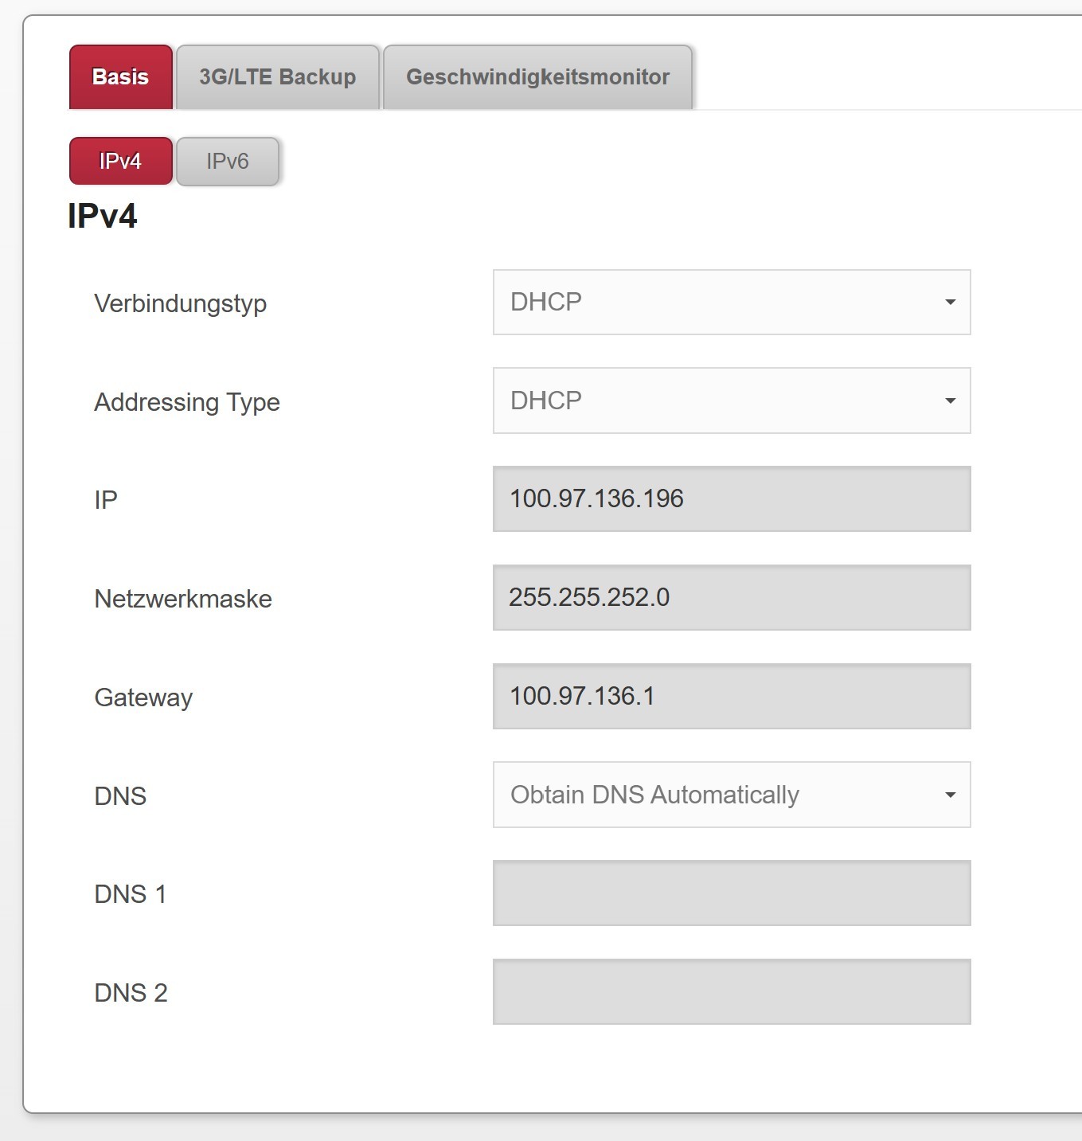Image resolution: width=1082 pixels, height=1141 pixels.
Task: Focus the empty DNS 2 field
Action: pos(731,992)
